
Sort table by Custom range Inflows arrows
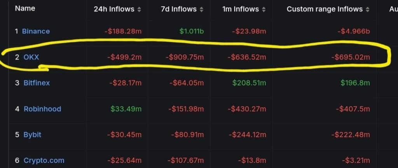[368, 9]
